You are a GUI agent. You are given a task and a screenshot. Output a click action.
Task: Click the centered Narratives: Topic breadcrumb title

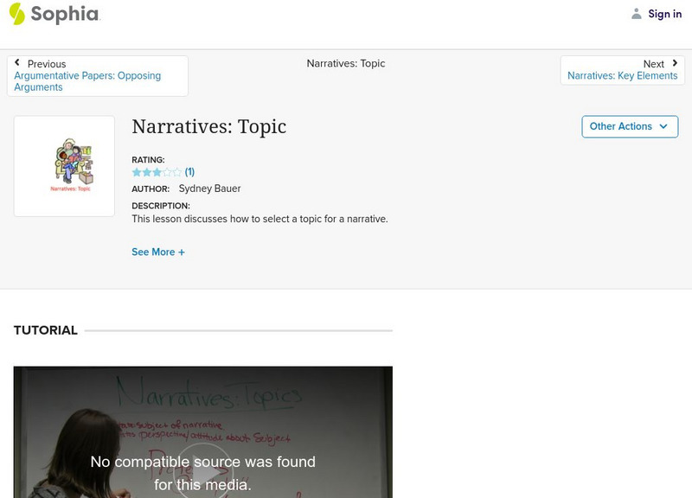point(345,63)
